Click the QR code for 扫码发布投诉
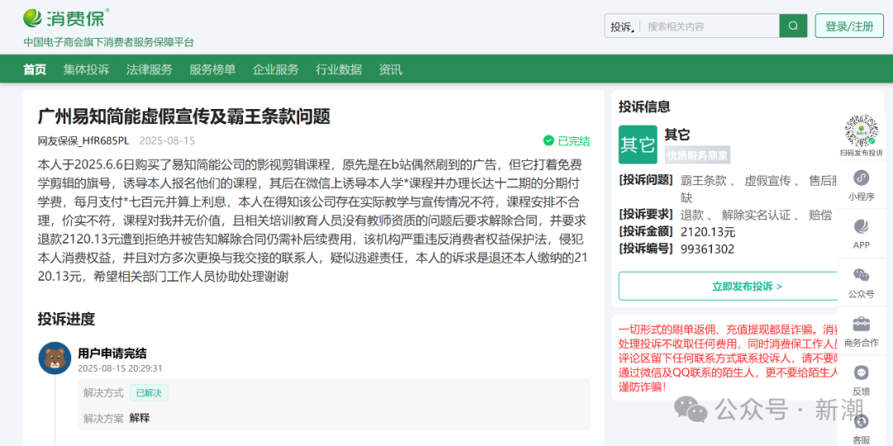This screenshot has width=893, height=446. (x=861, y=130)
